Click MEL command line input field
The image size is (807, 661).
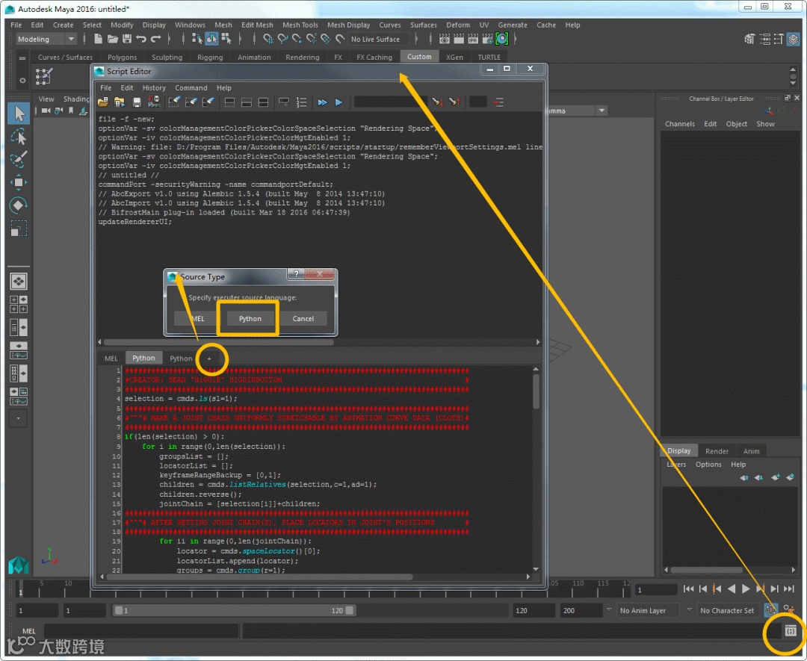tap(141, 630)
